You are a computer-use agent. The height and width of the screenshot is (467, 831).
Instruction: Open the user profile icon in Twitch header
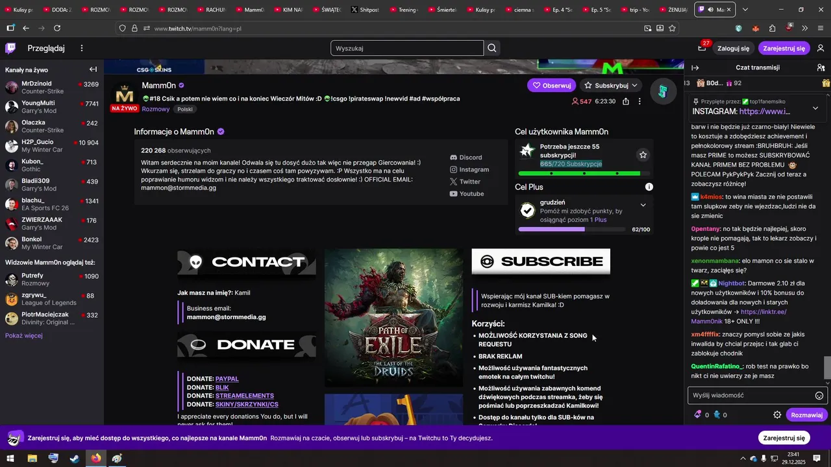tap(821, 48)
